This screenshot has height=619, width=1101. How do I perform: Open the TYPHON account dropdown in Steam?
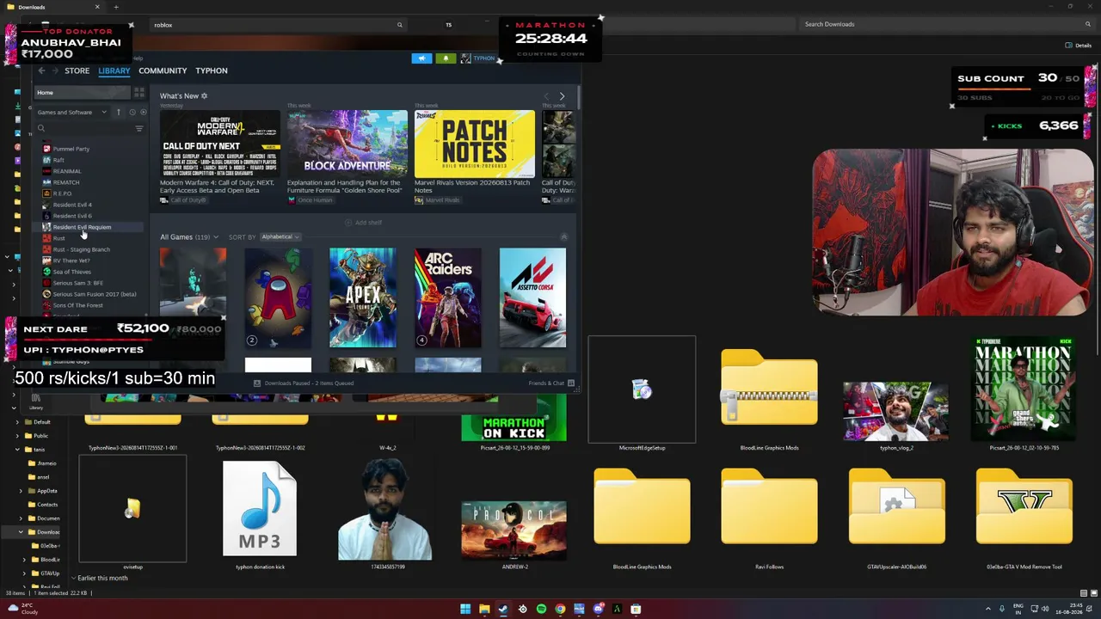point(478,58)
